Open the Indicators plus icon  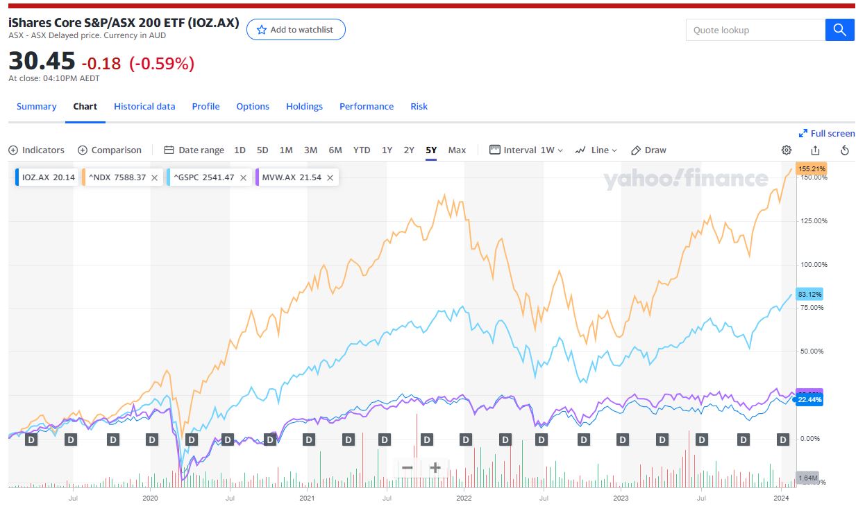[13, 150]
